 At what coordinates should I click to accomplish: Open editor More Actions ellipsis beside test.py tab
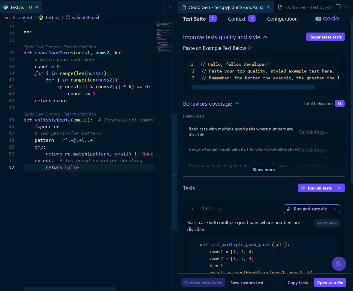coord(169,7)
